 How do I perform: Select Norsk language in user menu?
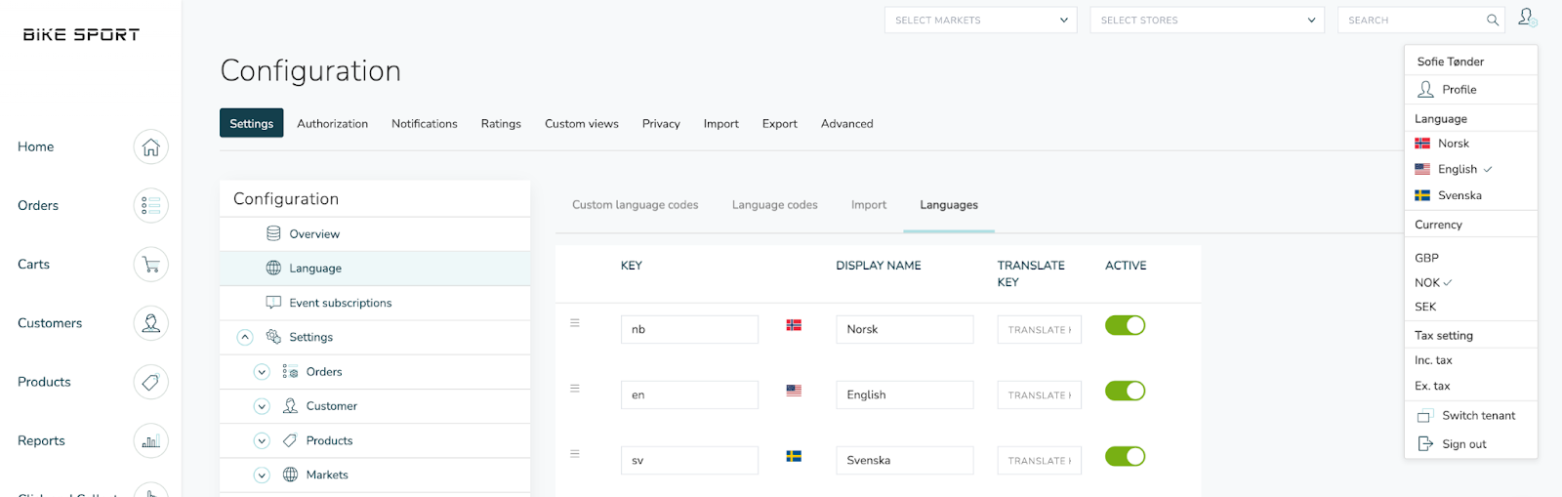[x=1453, y=144]
